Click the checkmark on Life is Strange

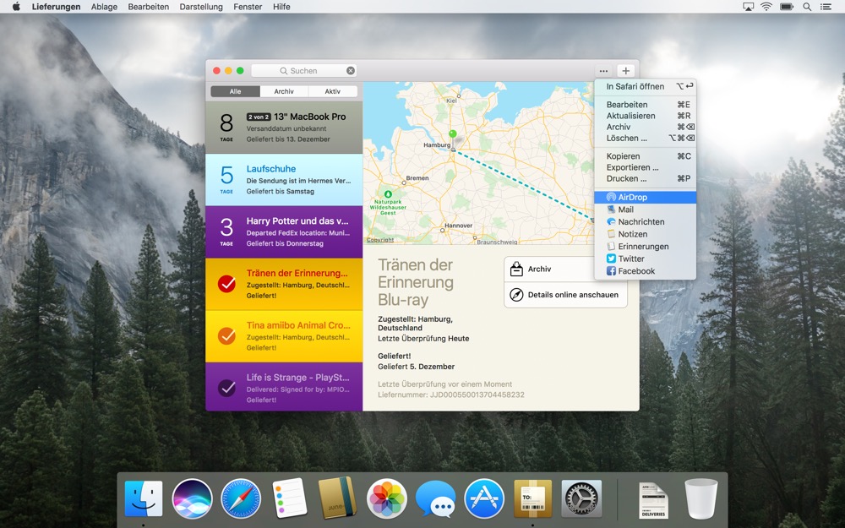tap(226, 388)
